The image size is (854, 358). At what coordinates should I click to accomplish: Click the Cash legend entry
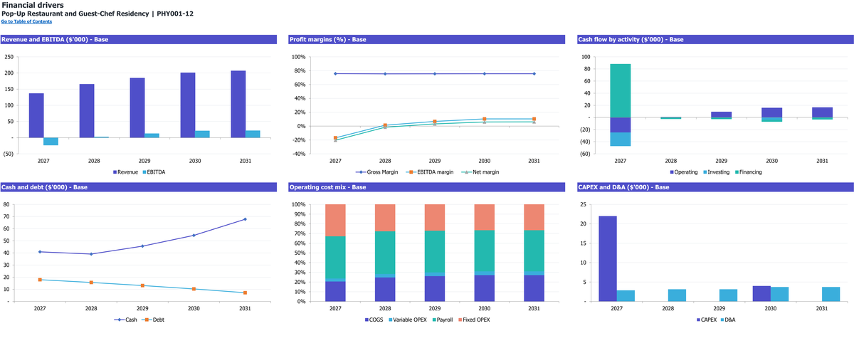(x=125, y=320)
